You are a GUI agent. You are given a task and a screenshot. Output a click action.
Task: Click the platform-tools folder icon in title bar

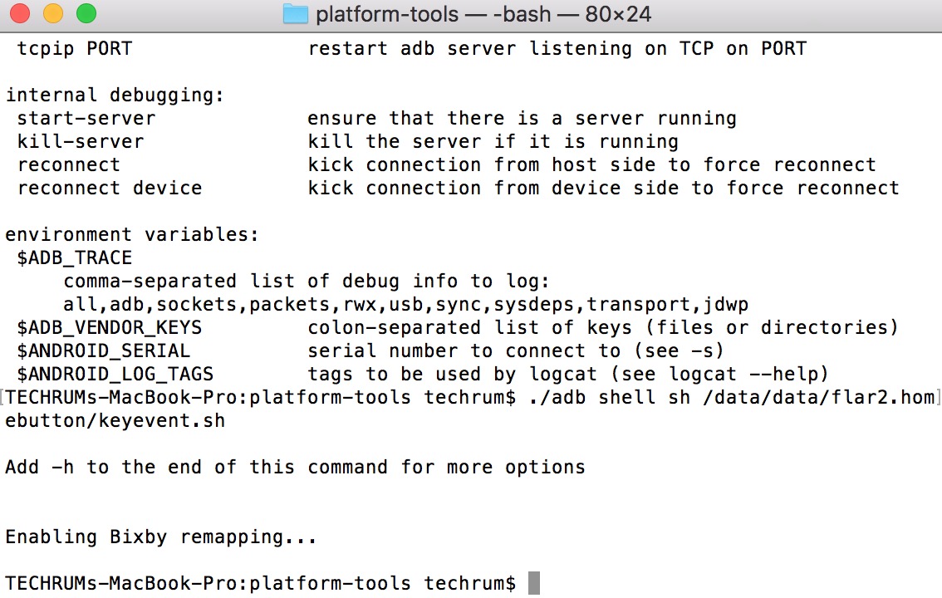[x=296, y=14]
